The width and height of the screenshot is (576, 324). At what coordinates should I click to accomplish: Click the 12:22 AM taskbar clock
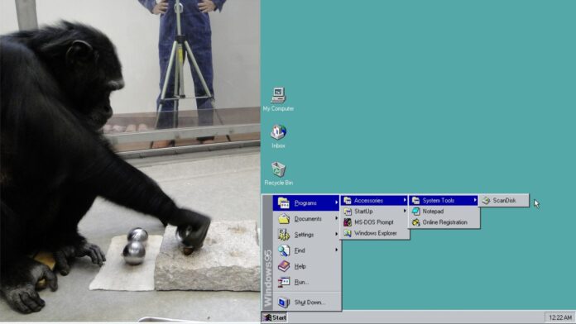pos(559,317)
